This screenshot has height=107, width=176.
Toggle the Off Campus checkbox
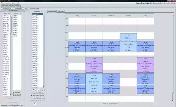pos(13,96)
